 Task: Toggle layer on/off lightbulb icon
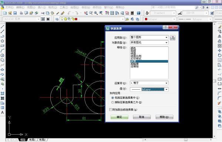[62, 19]
